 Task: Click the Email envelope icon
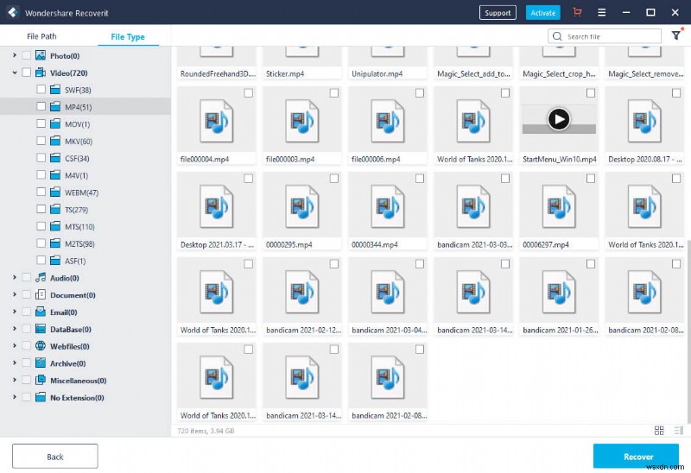41,312
